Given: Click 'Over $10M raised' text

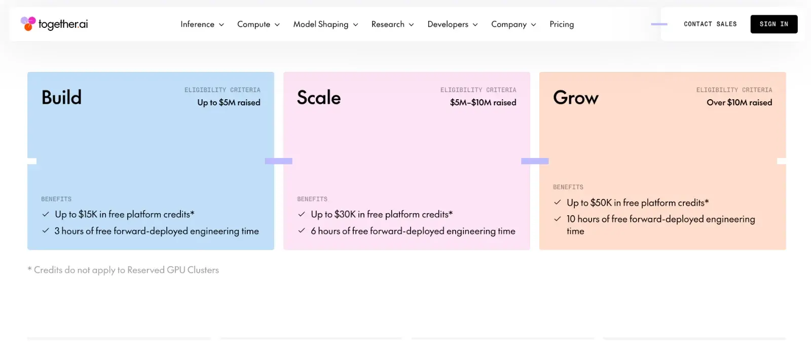Looking at the screenshot, I should [x=740, y=102].
